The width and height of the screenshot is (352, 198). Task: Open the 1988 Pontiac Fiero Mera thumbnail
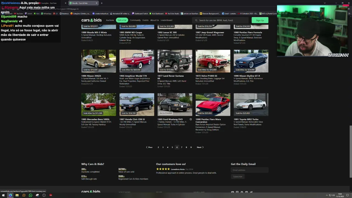click(x=213, y=105)
